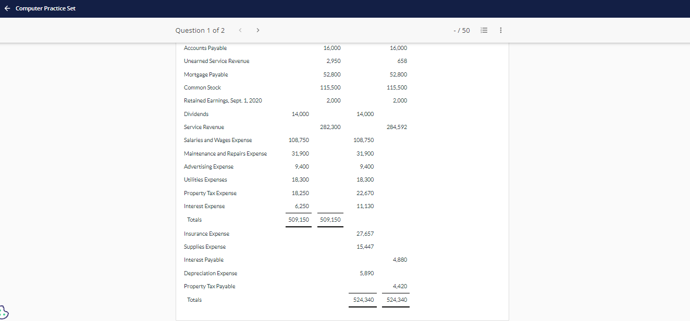
Task: Click the Insurance Expense row
Action: [x=206, y=233]
